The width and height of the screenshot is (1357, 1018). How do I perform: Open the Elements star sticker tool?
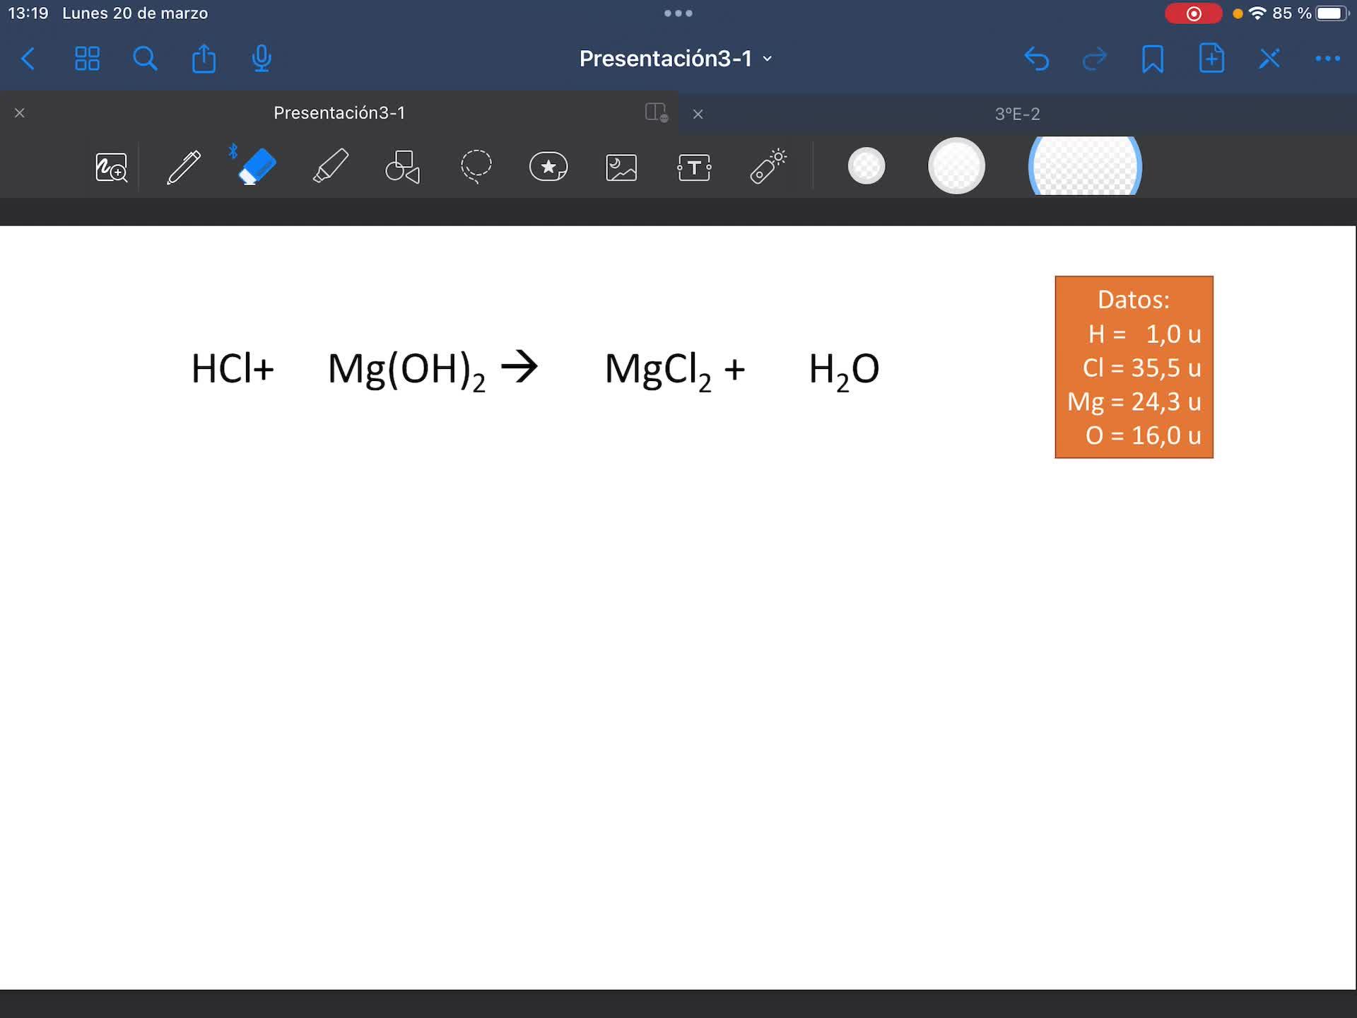point(548,168)
